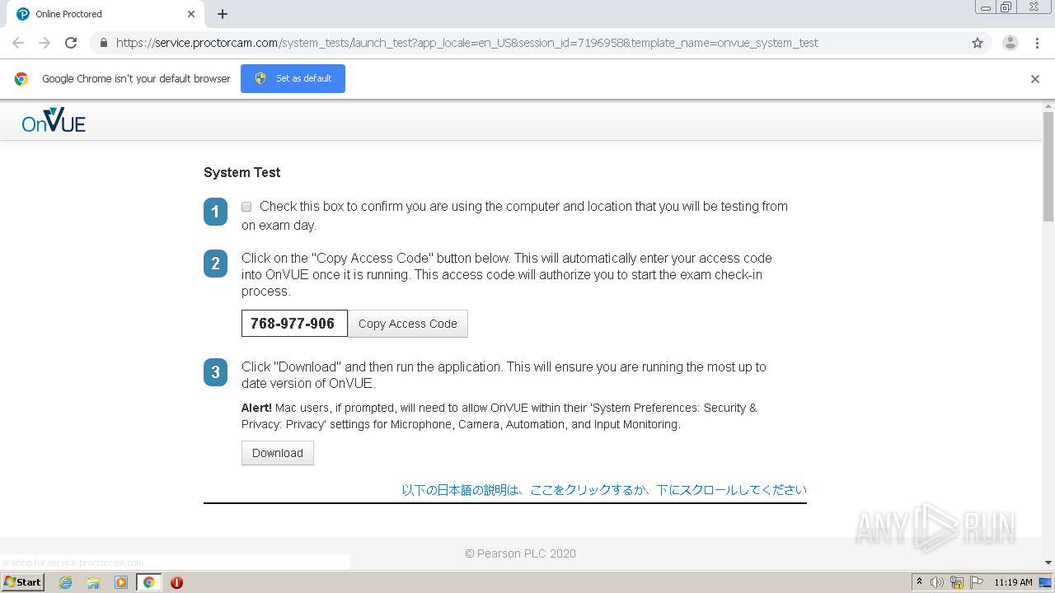Viewport: 1055px width, 593px height.
Task: Click the page vertical scrollbar thumb
Action: 1048,167
